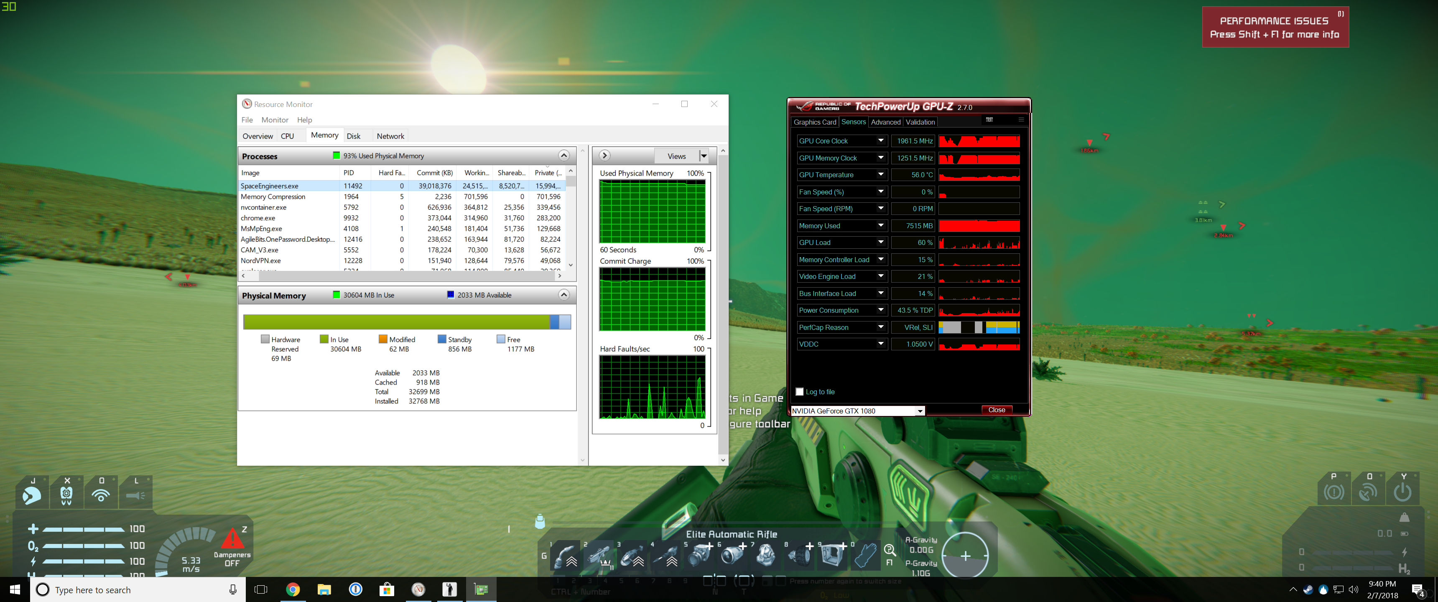
Task: Toggle the power HUD icon (Y)
Action: tap(1402, 489)
